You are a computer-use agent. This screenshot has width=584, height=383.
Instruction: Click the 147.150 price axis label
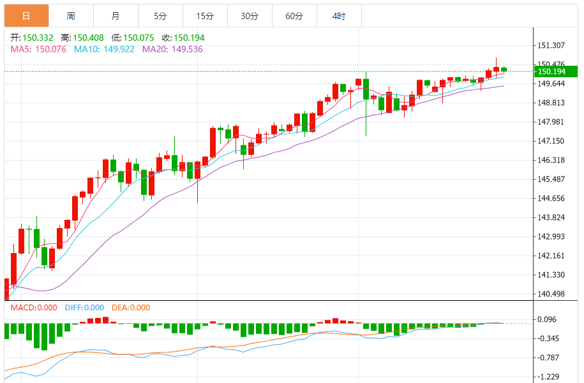coord(551,141)
